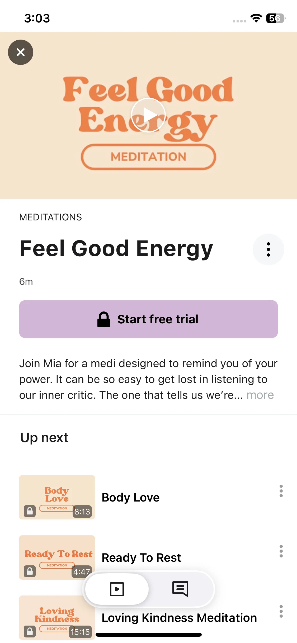Open options for Ready To Rest

(x=281, y=551)
